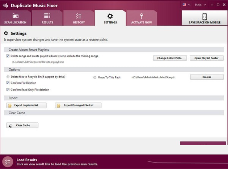Click the Export section header
Image resolution: width=228 pixels, height=169 pixels.
coord(114,98)
